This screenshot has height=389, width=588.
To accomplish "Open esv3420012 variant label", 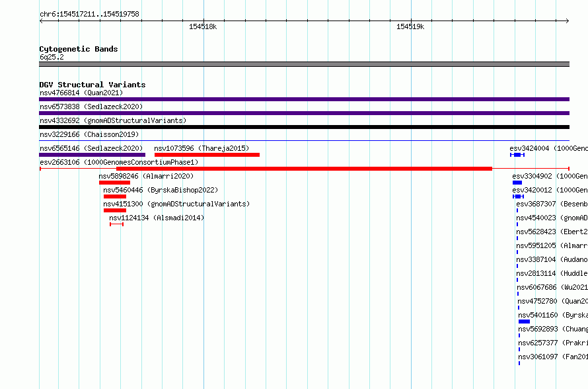I will 550,190.
